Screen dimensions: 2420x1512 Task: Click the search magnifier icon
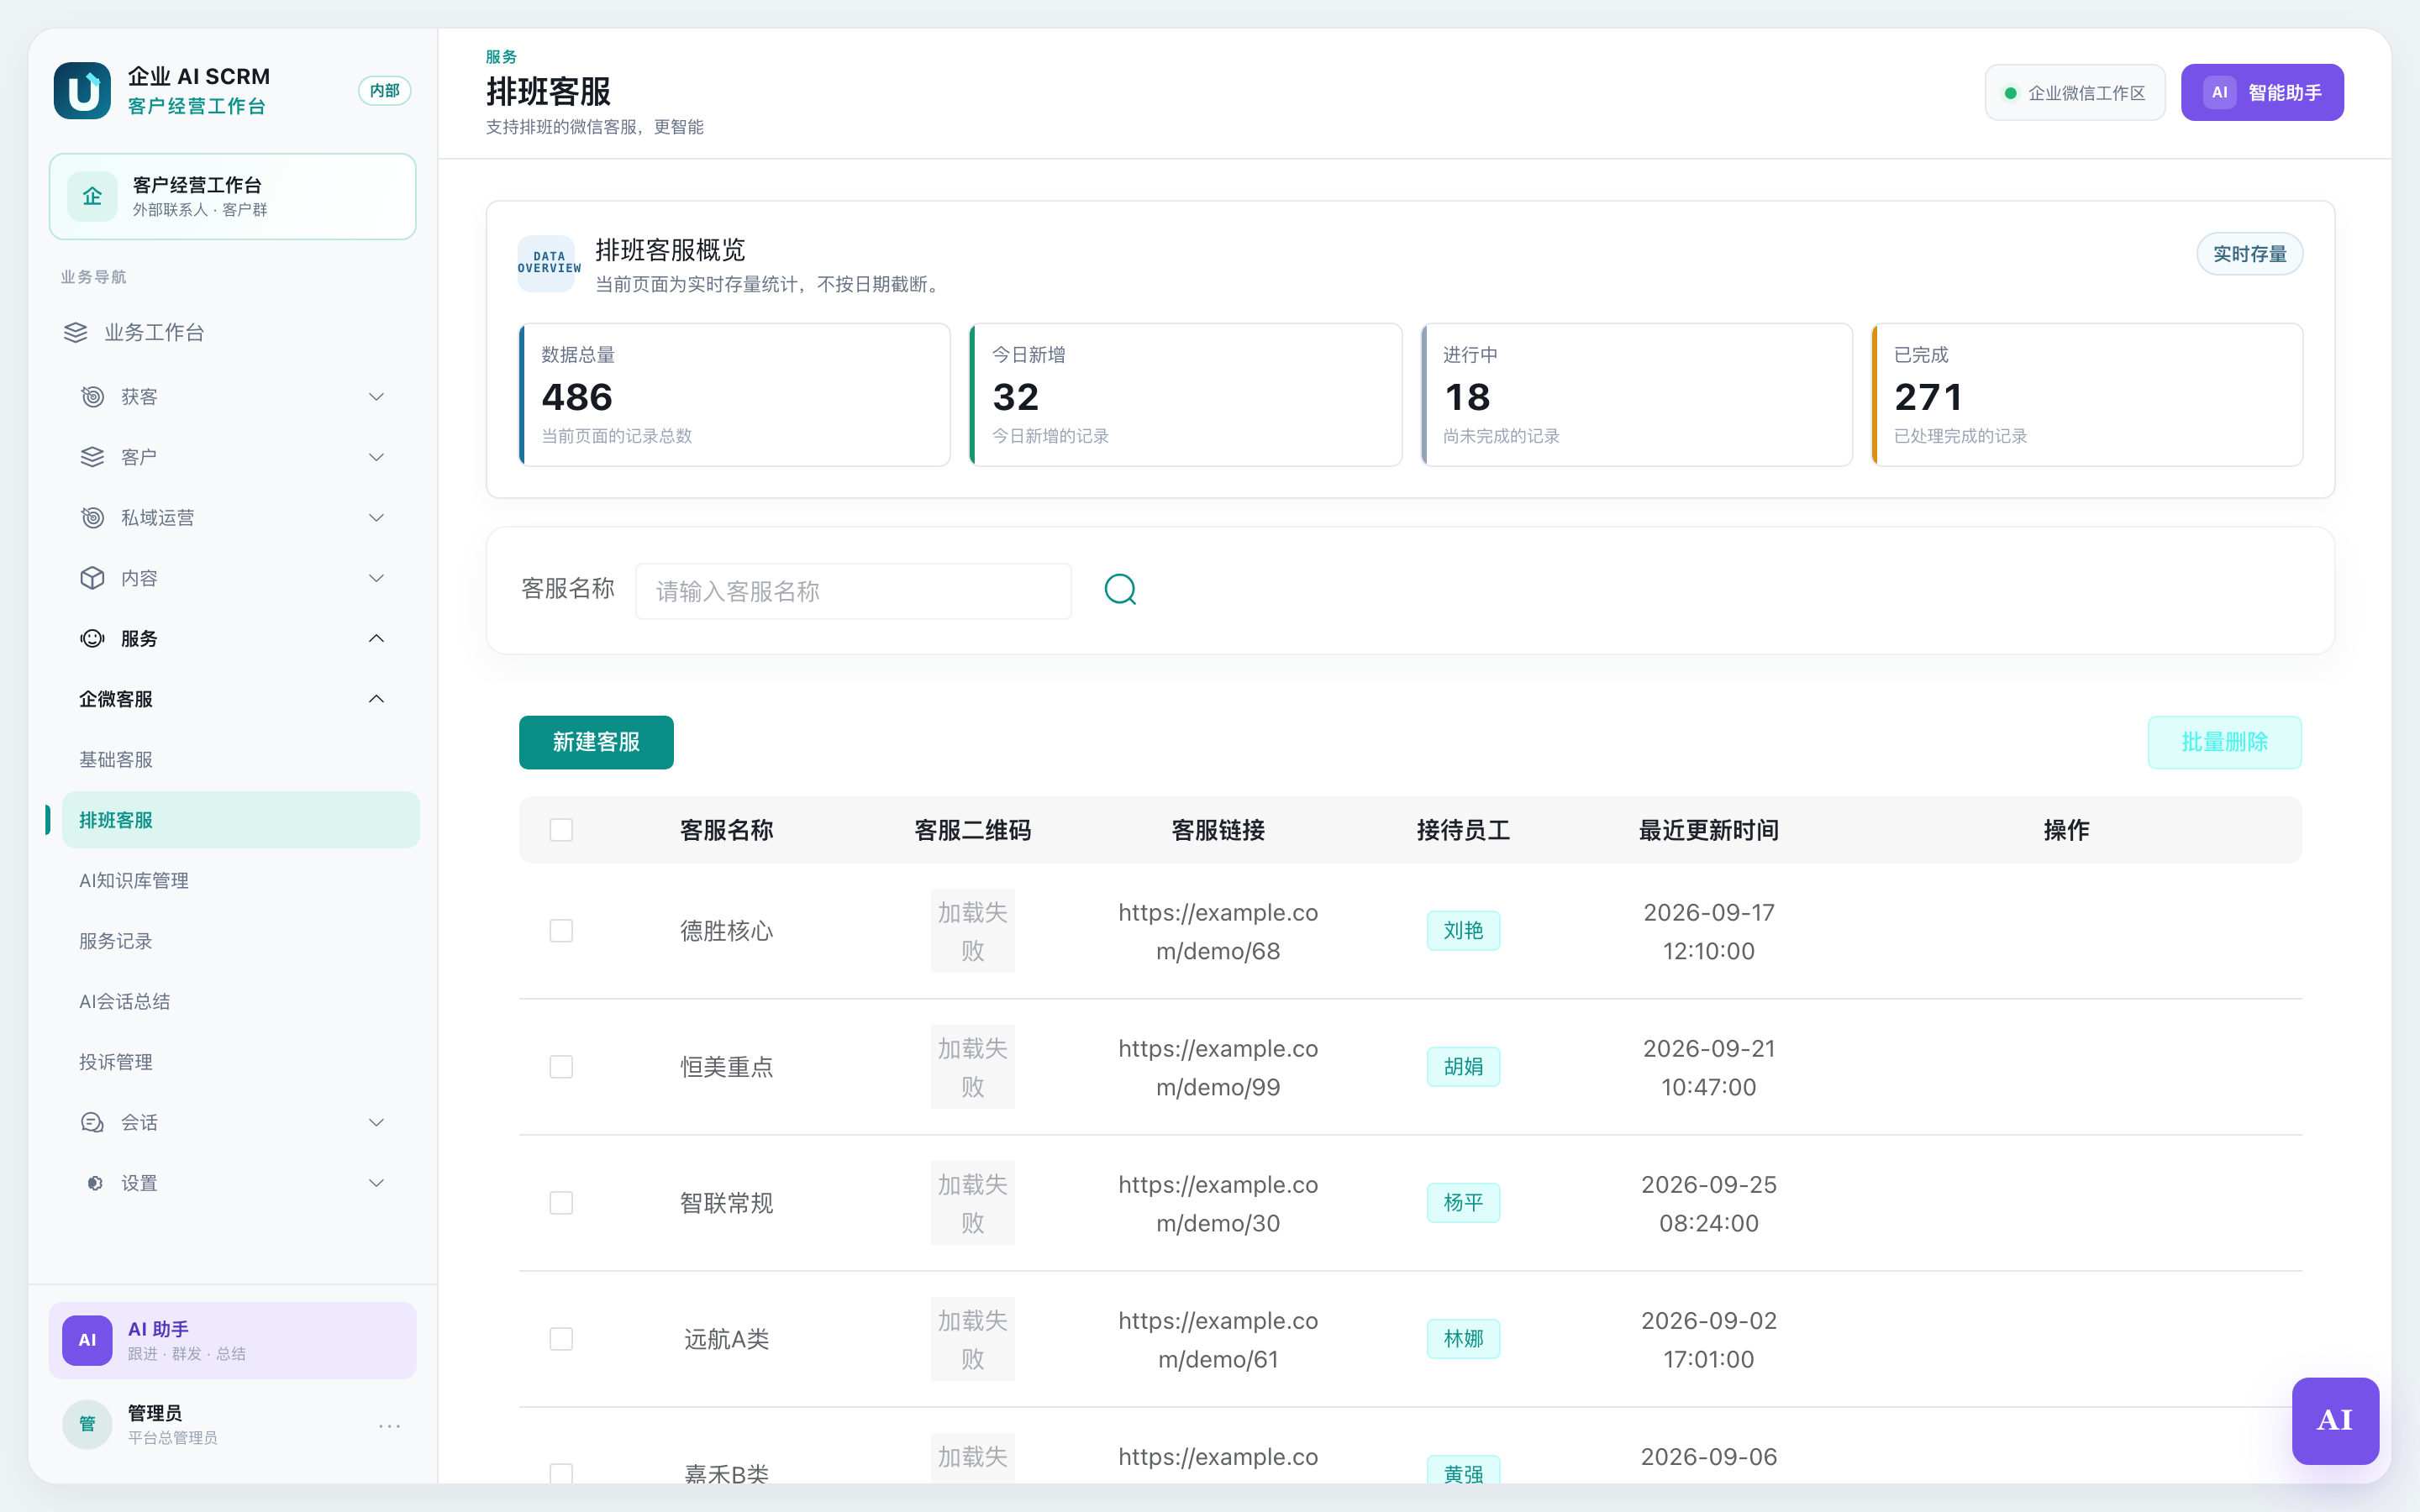coord(1120,590)
